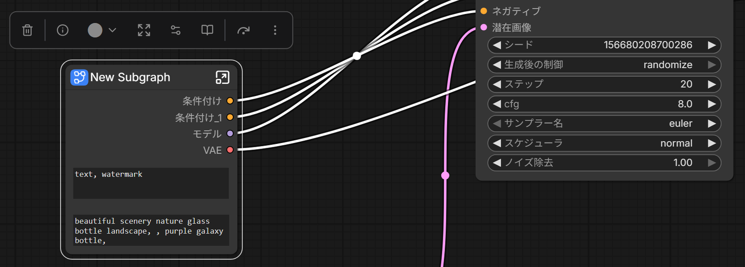Decrease cfg with the left arrow

tap(497, 104)
